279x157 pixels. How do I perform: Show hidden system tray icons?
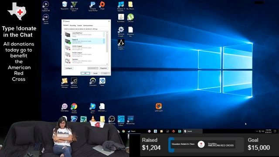[x=257, y=131]
